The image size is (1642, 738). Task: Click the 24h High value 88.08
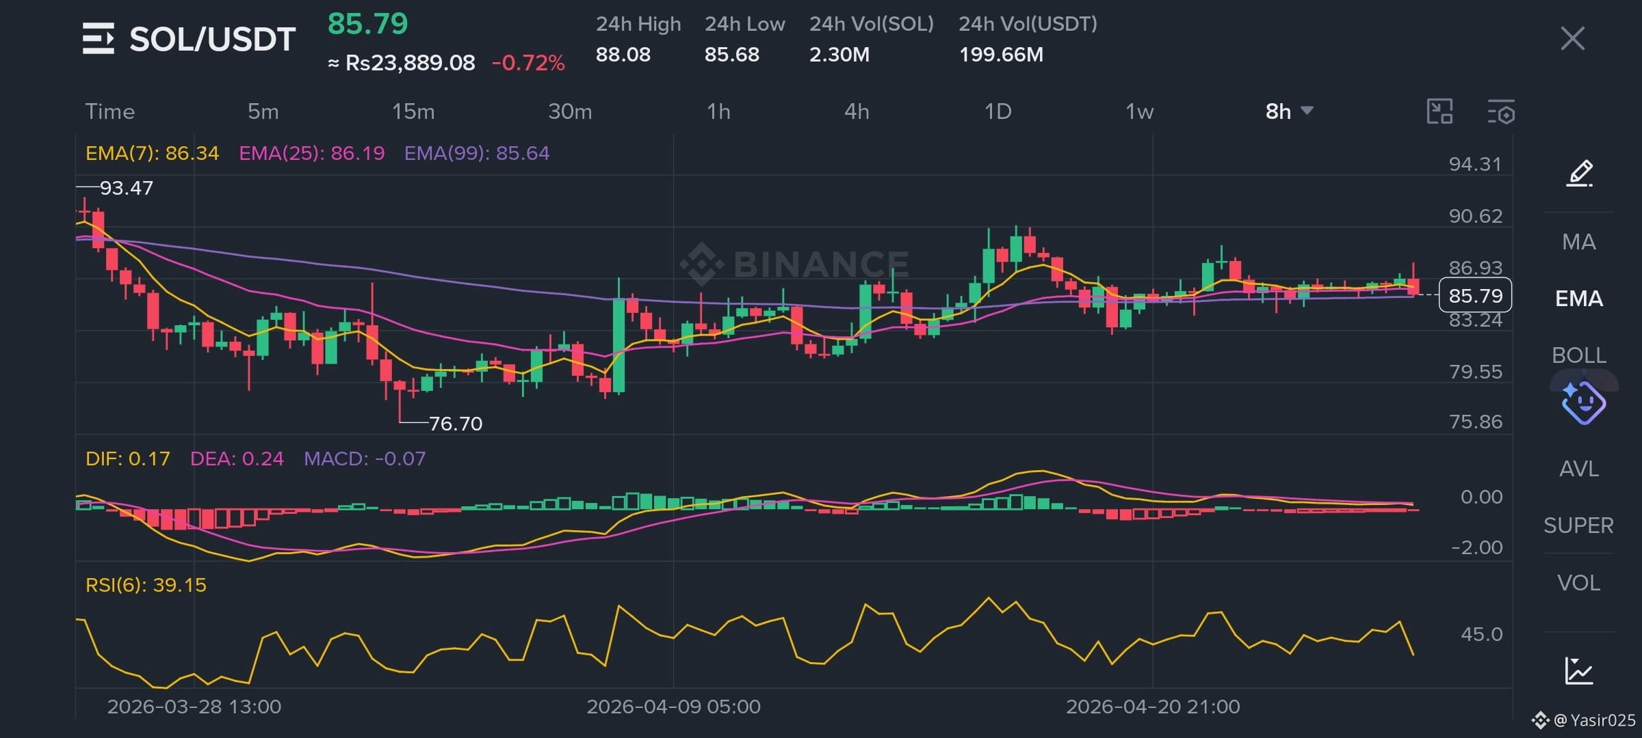tap(623, 55)
